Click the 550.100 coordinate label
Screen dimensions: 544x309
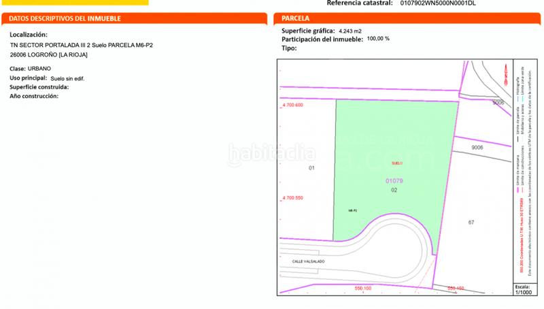click(363, 289)
